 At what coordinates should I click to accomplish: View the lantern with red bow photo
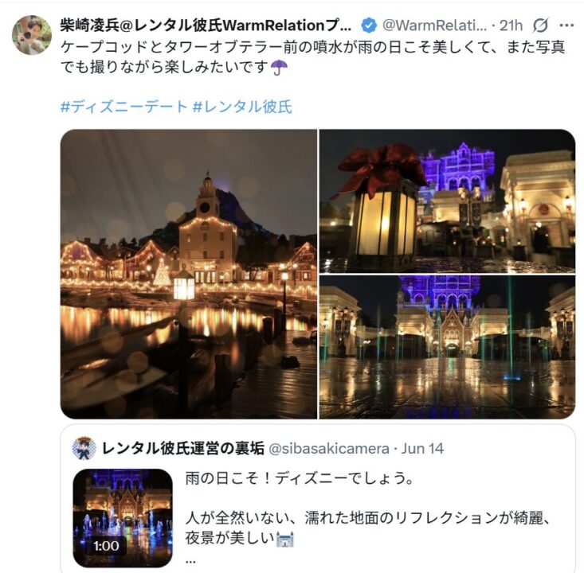(447, 201)
